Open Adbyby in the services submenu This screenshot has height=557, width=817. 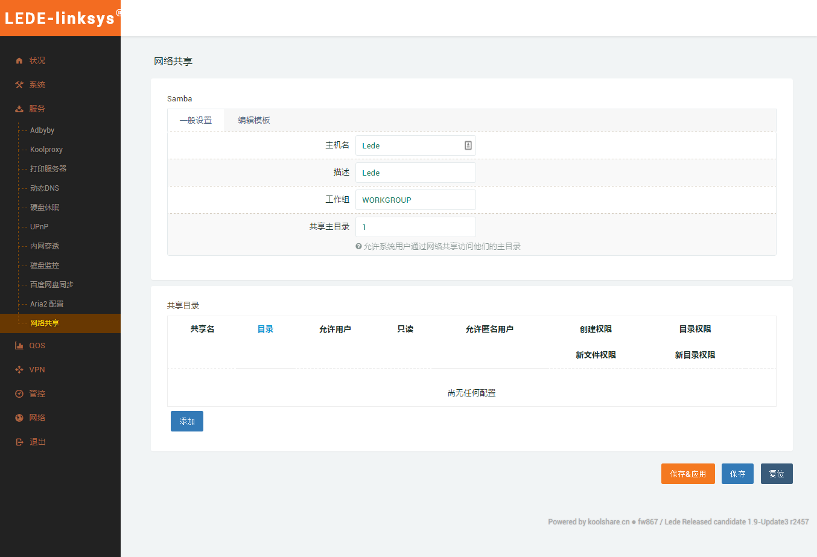pyautogui.click(x=42, y=130)
